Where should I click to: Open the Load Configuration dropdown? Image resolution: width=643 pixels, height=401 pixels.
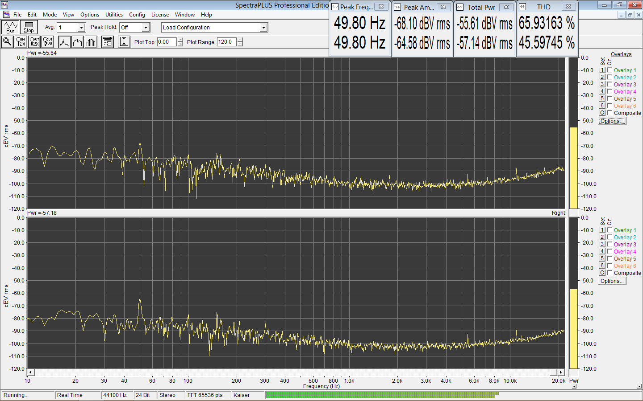(263, 28)
